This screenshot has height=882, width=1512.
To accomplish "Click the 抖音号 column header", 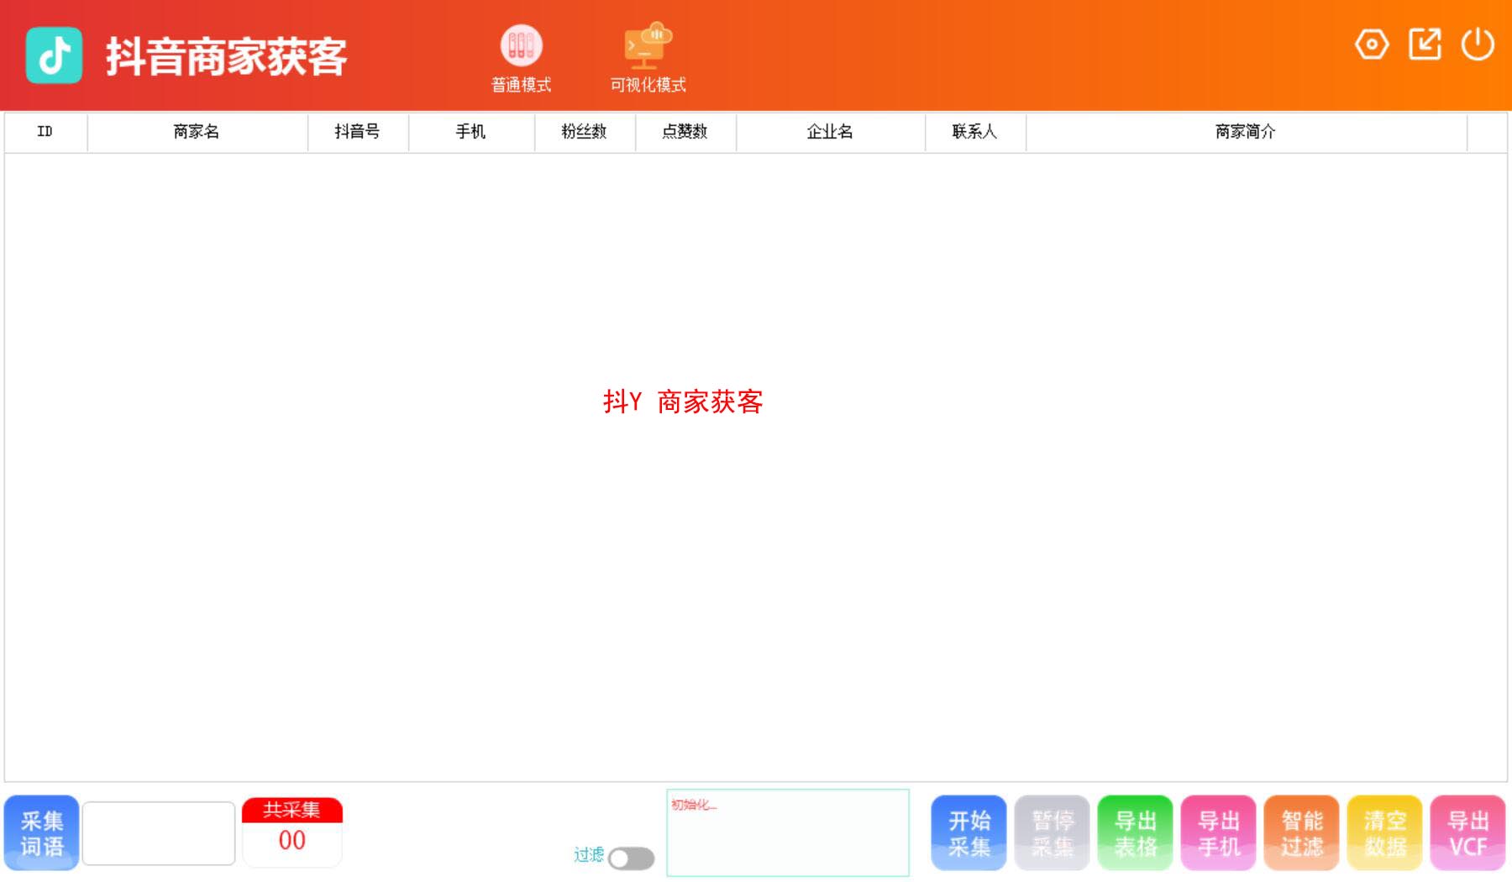I will point(357,132).
